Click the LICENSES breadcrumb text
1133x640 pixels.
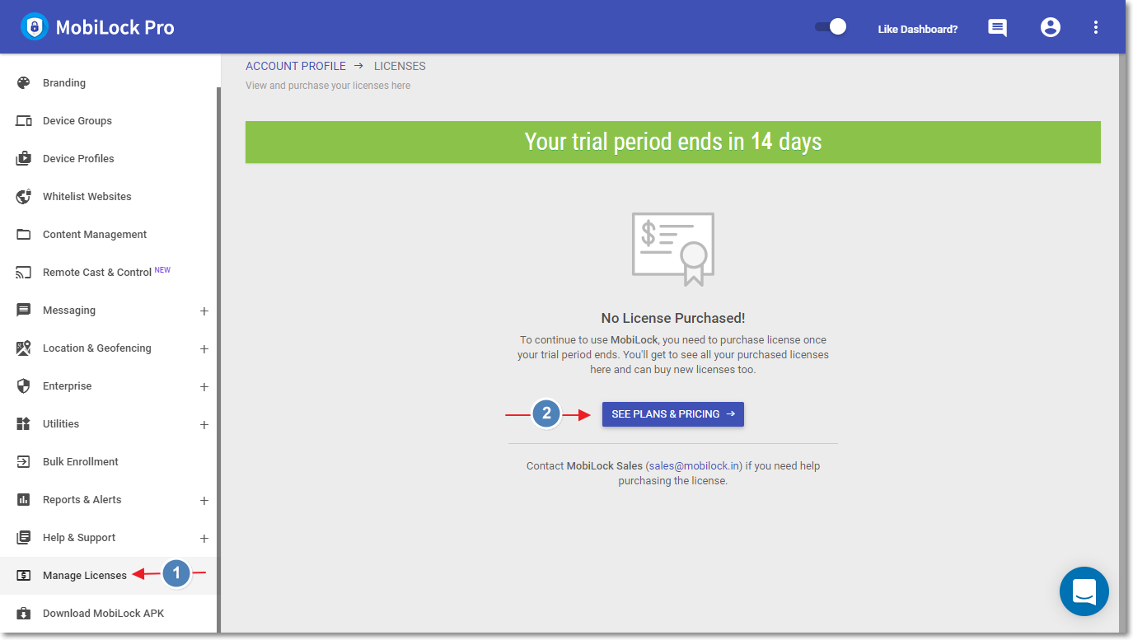(400, 66)
